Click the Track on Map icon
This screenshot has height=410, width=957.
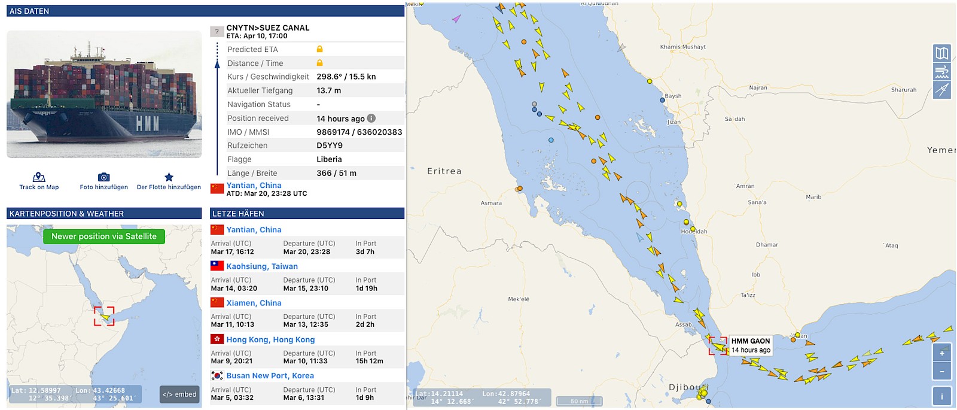tap(39, 177)
